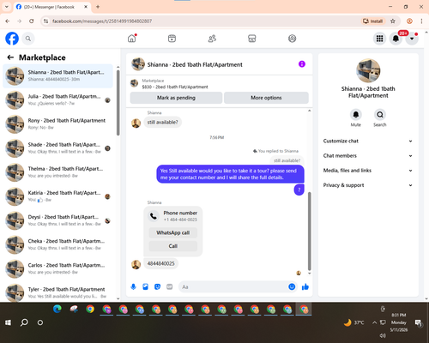Open the Windows Start menu

pos(8,322)
